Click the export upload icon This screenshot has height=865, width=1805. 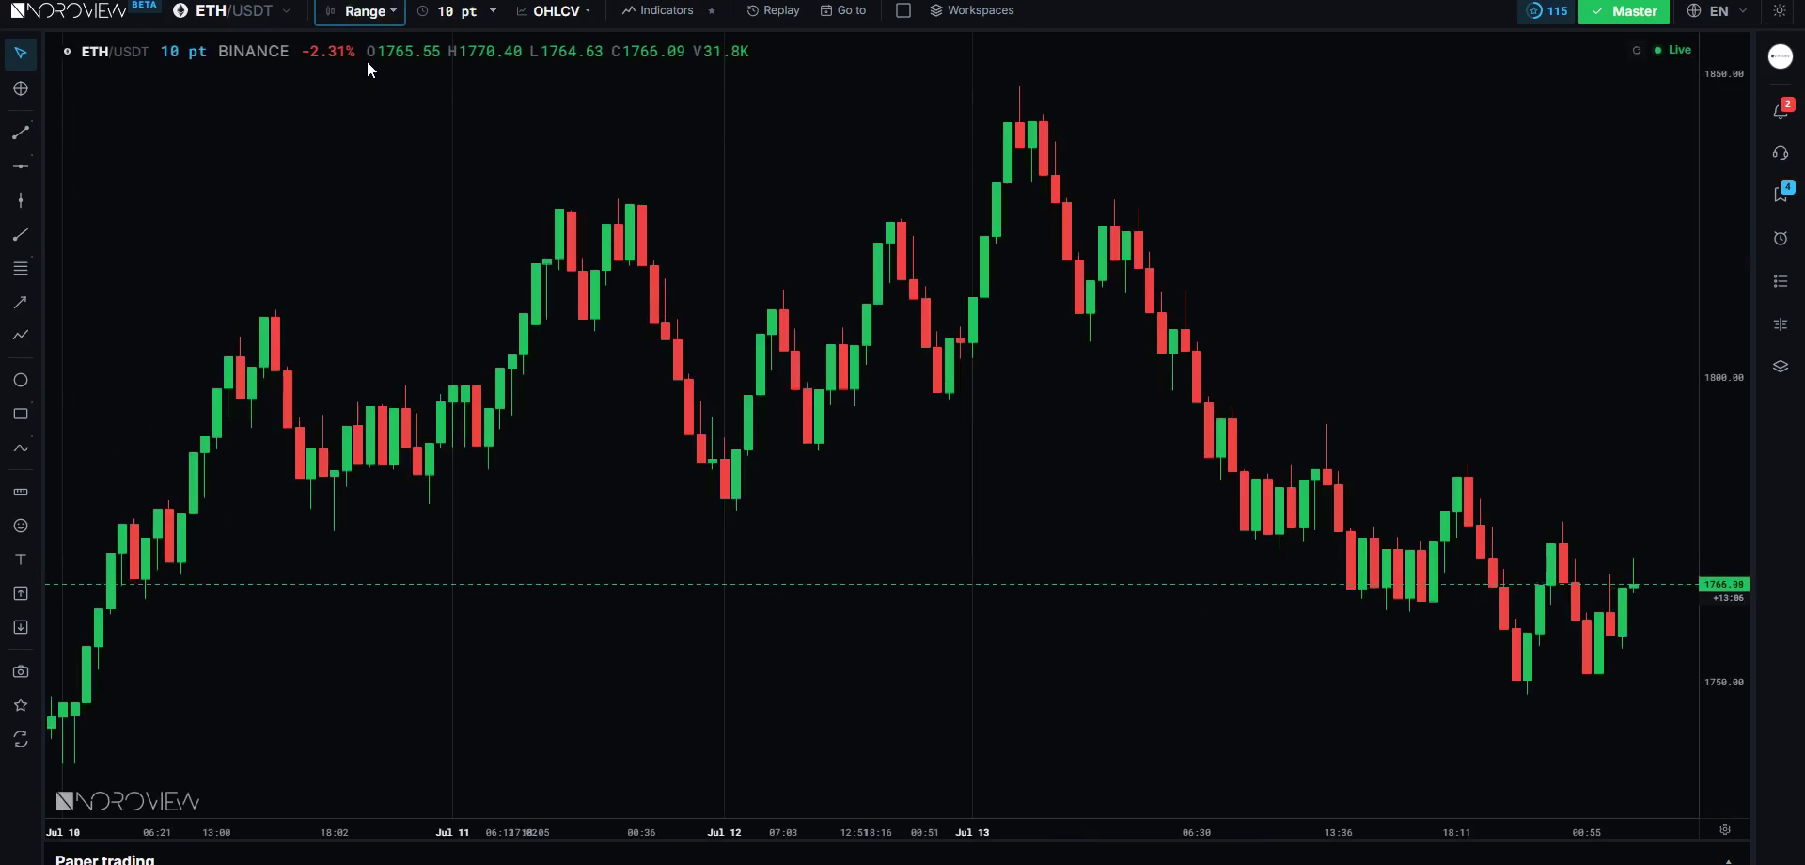pyautogui.click(x=21, y=593)
